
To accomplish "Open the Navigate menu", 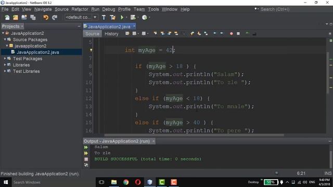I will tap(43, 9).
